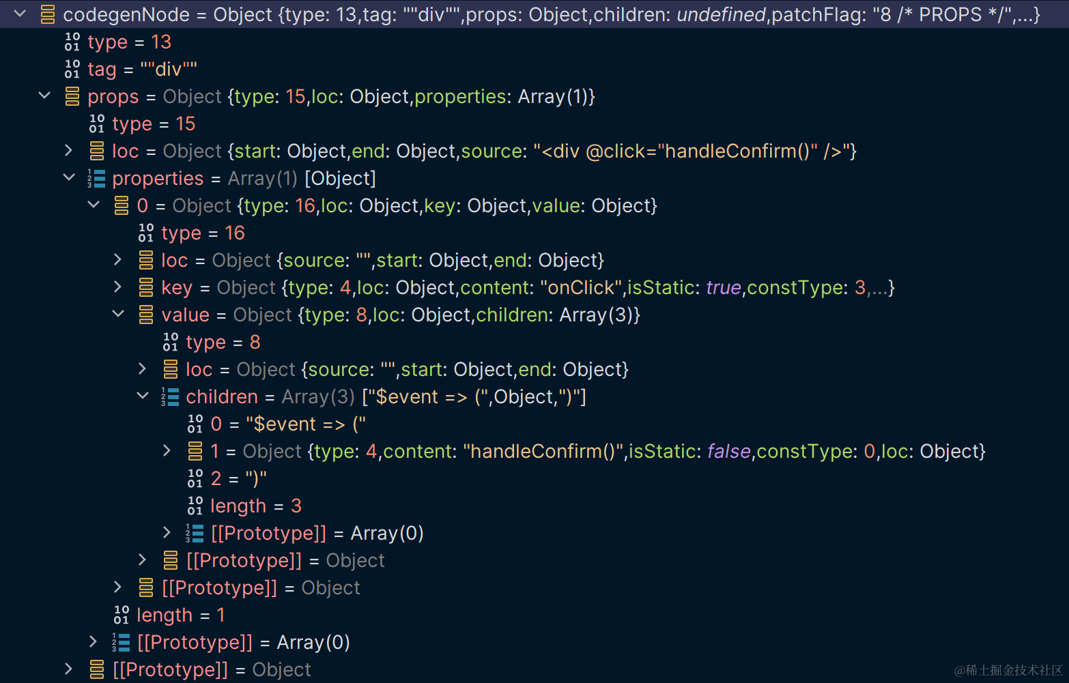Click the object icon beside codegenNode
Viewport: 1069px width, 683px height.
pos(48,14)
